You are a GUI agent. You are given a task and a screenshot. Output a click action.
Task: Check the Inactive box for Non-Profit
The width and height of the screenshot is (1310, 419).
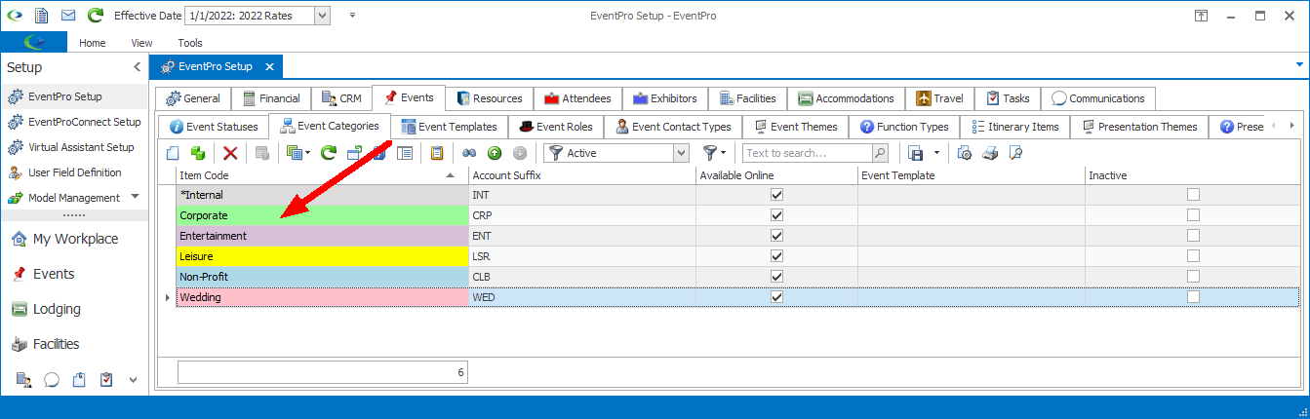pos(1193,277)
